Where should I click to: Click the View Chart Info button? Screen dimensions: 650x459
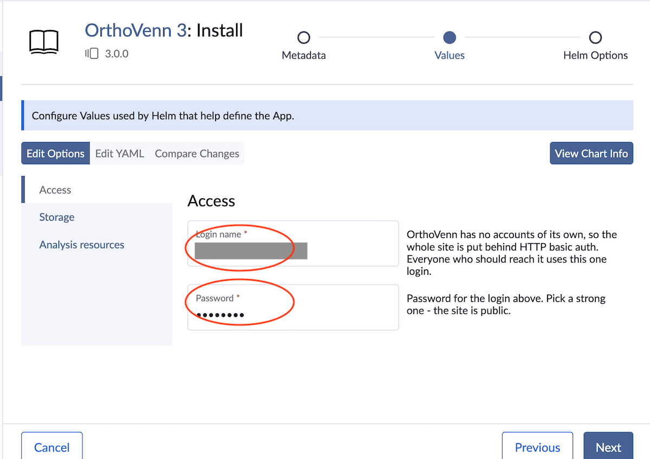point(591,153)
